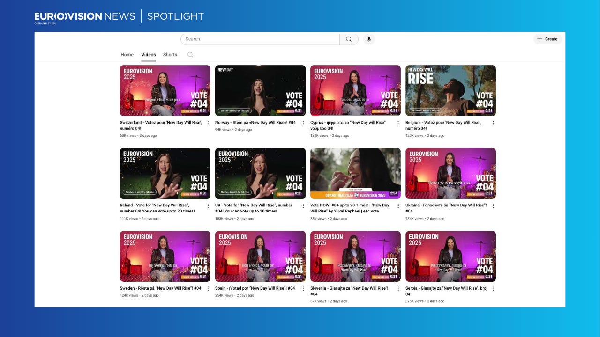The width and height of the screenshot is (600, 337).
Task: Click '734K views' under Ukraine video
Action: [414, 219]
